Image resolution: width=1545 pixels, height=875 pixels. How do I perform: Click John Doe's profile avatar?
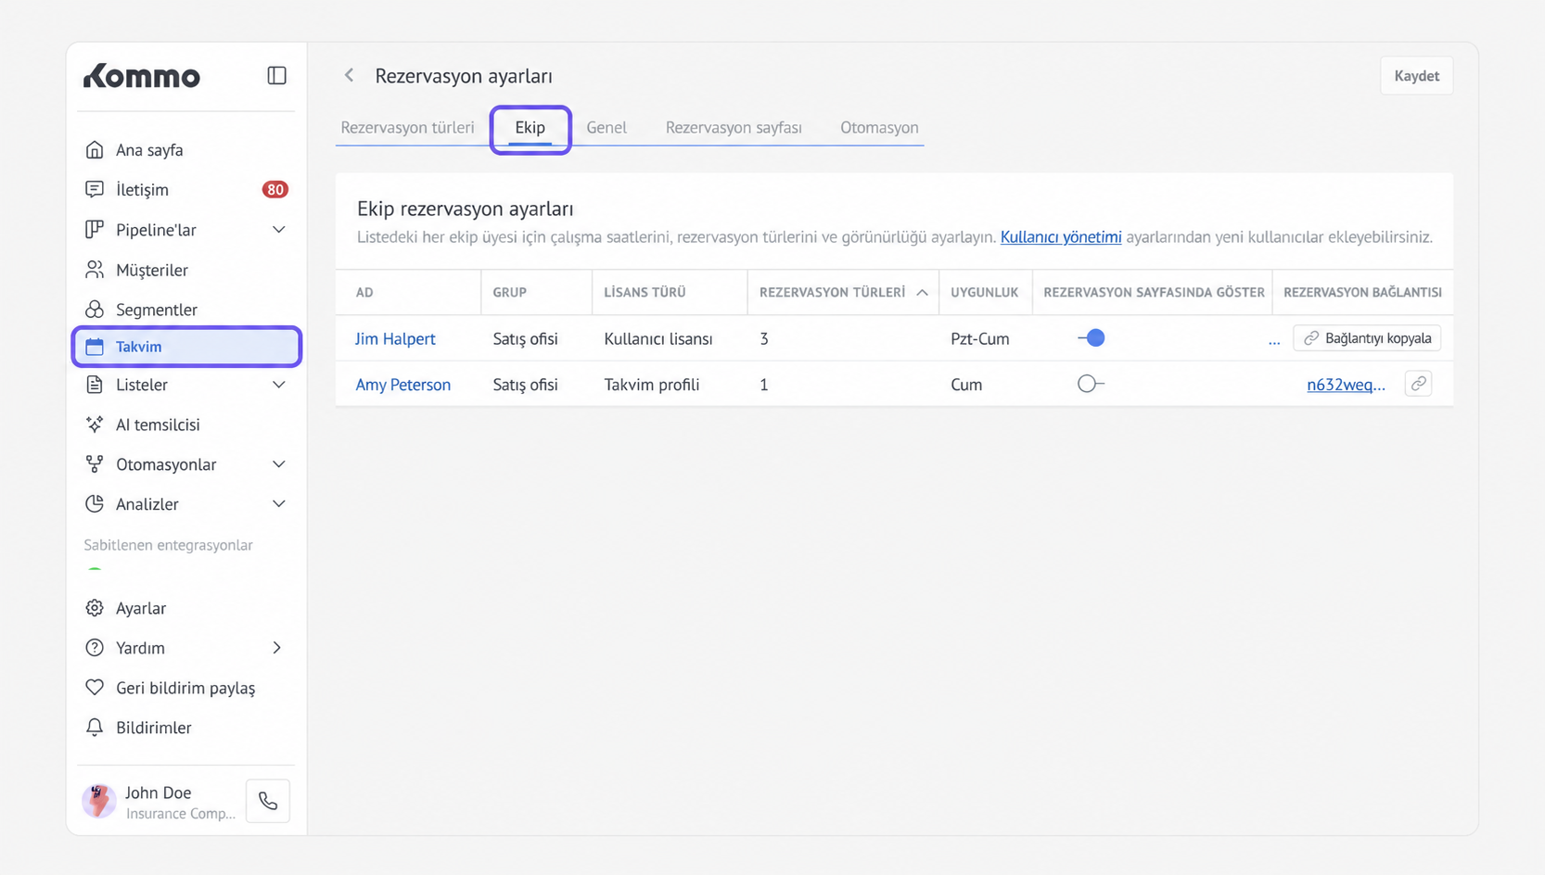[x=99, y=801]
